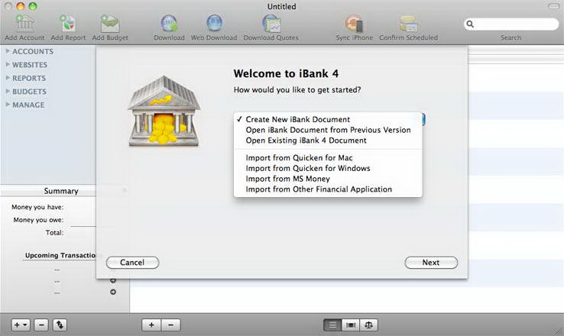Choose Import from Quicken for Windows
Screen dimensions: 564x336
click(x=328, y=168)
